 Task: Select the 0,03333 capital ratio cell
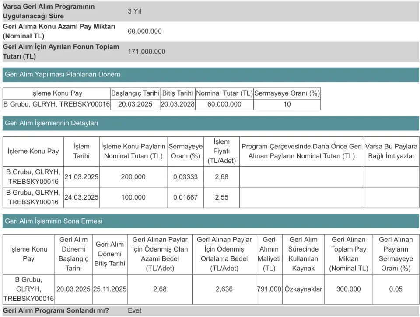pos(185,176)
